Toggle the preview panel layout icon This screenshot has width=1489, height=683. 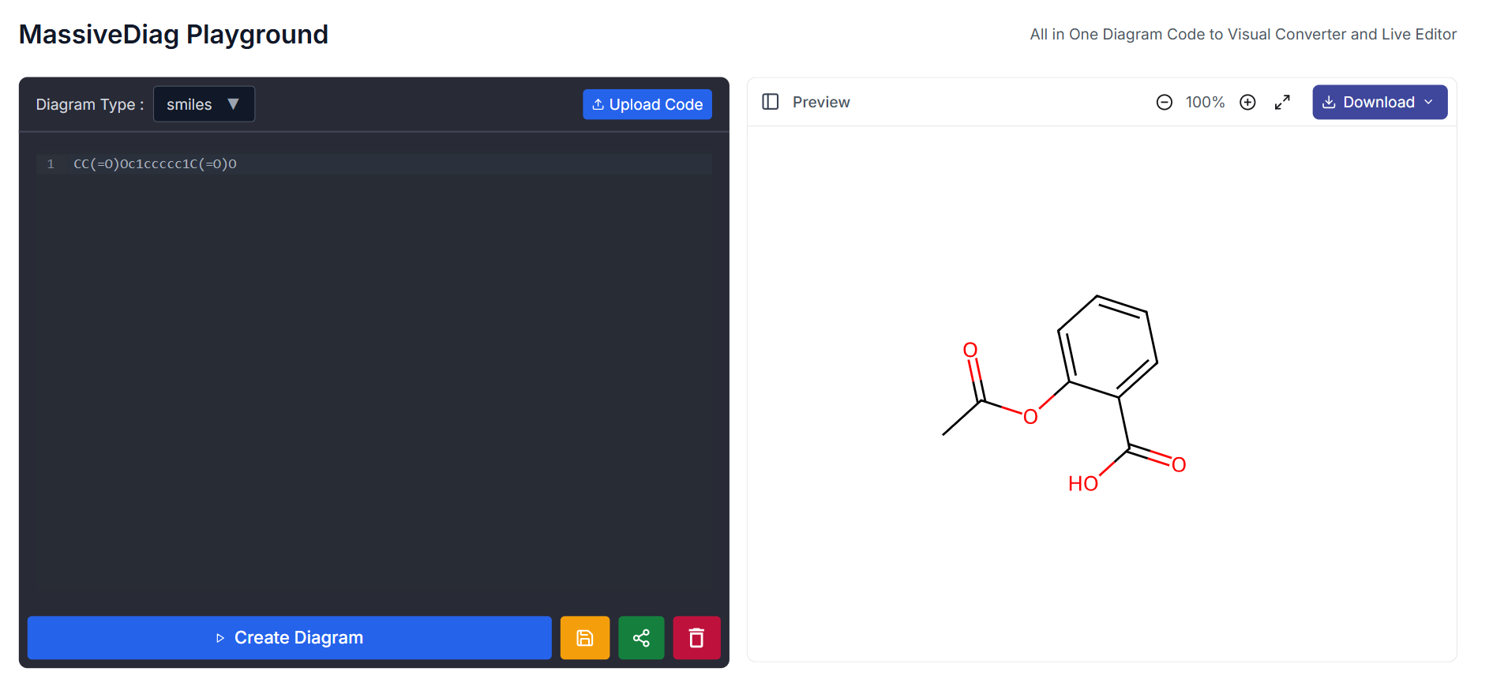pyautogui.click(x=770, y=102)
